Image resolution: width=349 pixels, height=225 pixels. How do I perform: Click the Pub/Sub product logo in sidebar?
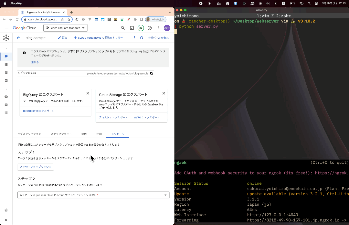[6, 38]
